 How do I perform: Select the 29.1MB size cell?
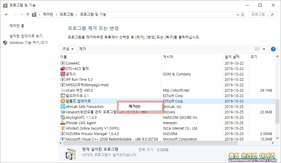point(266,90)
